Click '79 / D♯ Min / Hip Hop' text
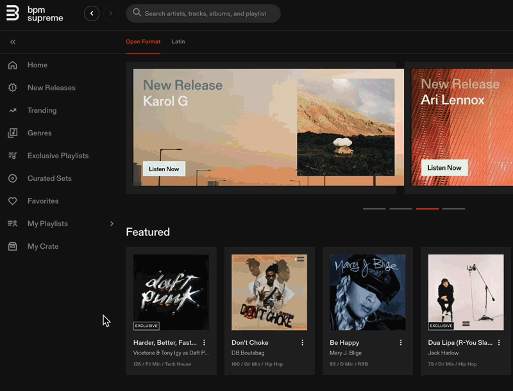This screenshot has width=513, height=391. click(x=453, y=364)
